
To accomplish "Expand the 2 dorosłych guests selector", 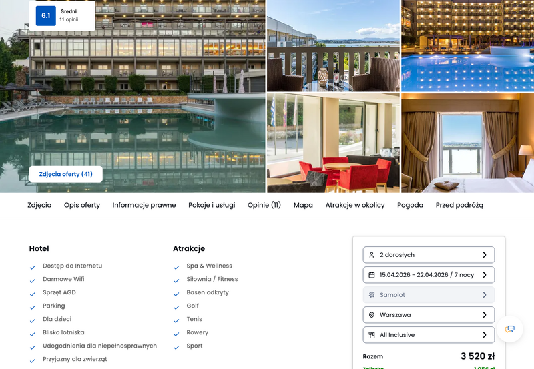I will tap(429, 255).
